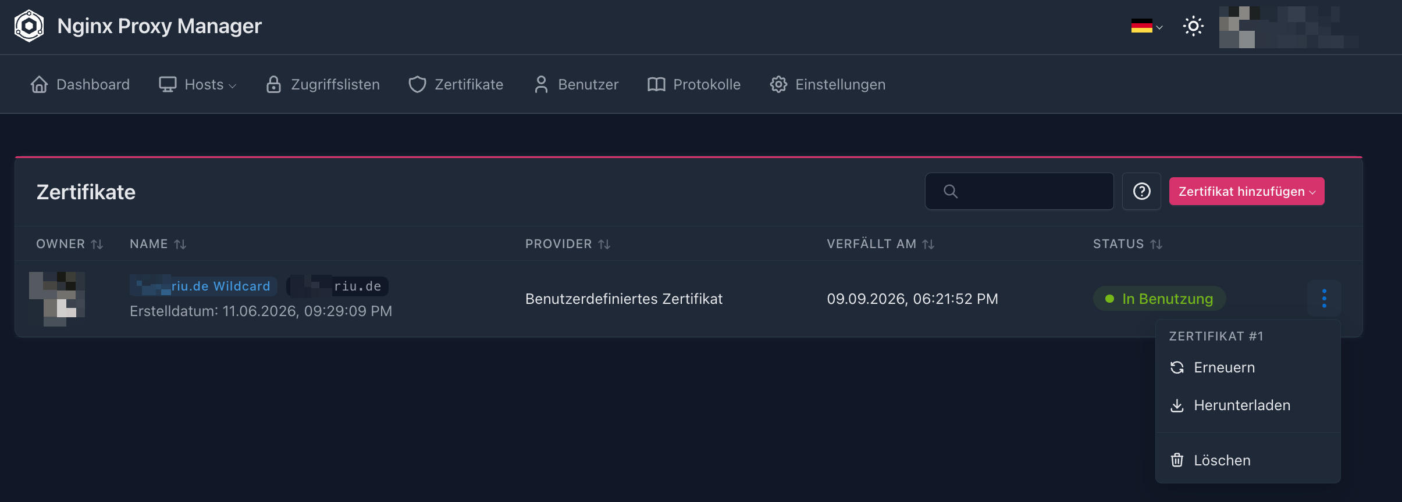Go to the Zertifikate tab
The width and height of the screenshot is (1402, 502).
[456, 84]
